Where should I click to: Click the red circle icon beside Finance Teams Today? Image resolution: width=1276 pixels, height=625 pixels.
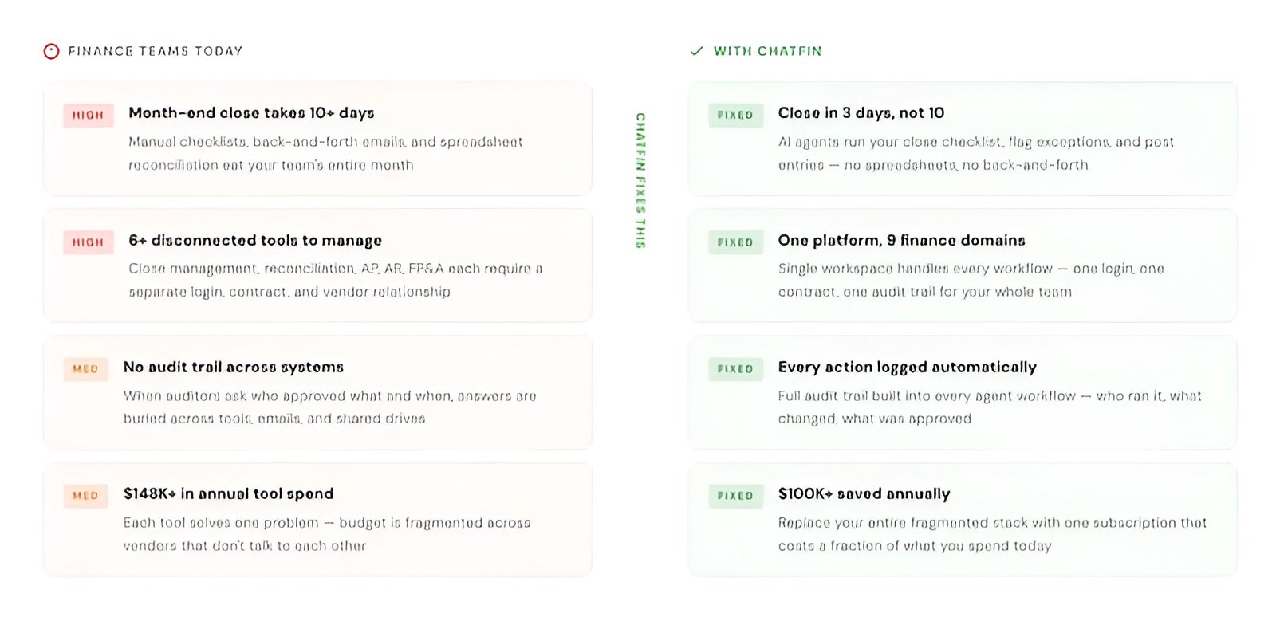click(51, 52)
